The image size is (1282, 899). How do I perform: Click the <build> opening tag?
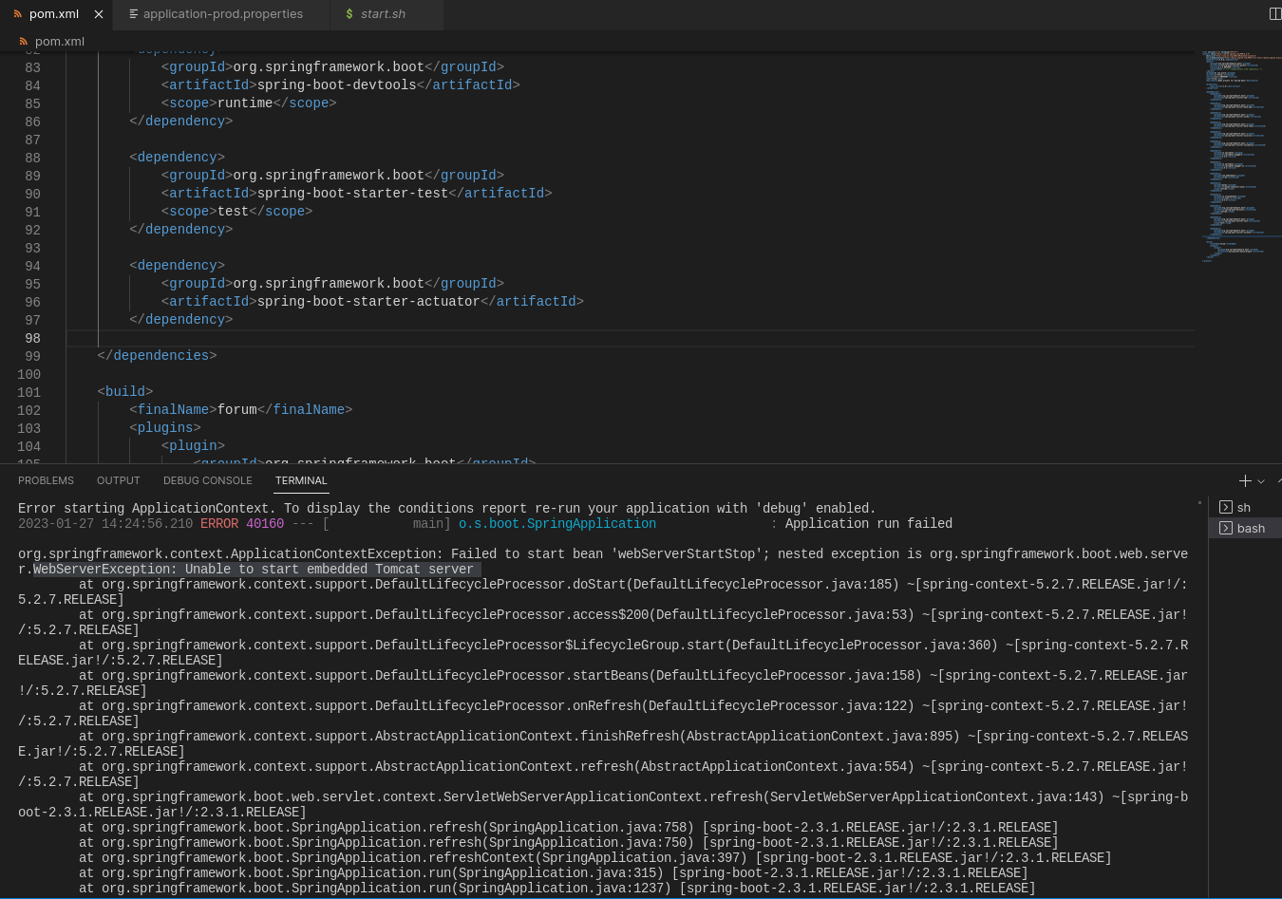125,391
